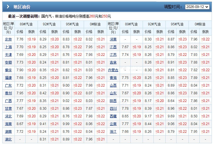
Task: Open the 内蒙古 region link
Action: [113, 70]
